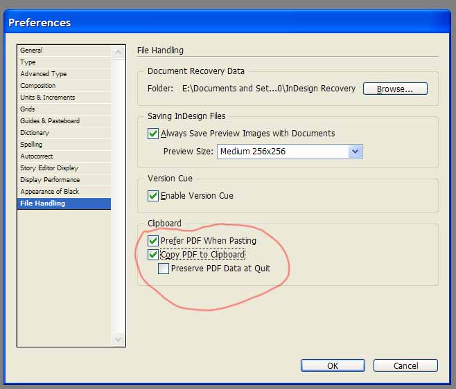Click the category list scroll down arrow

coord(119,339)
